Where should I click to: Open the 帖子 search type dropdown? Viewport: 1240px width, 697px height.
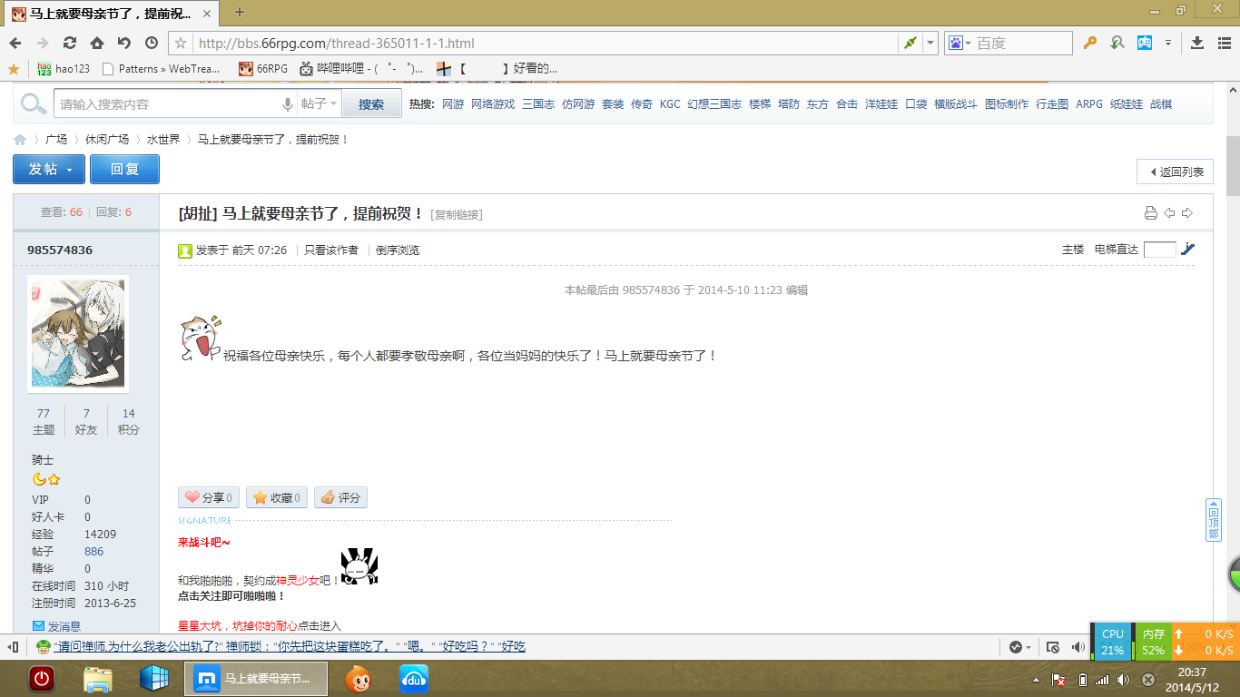[x=320, y=104]
